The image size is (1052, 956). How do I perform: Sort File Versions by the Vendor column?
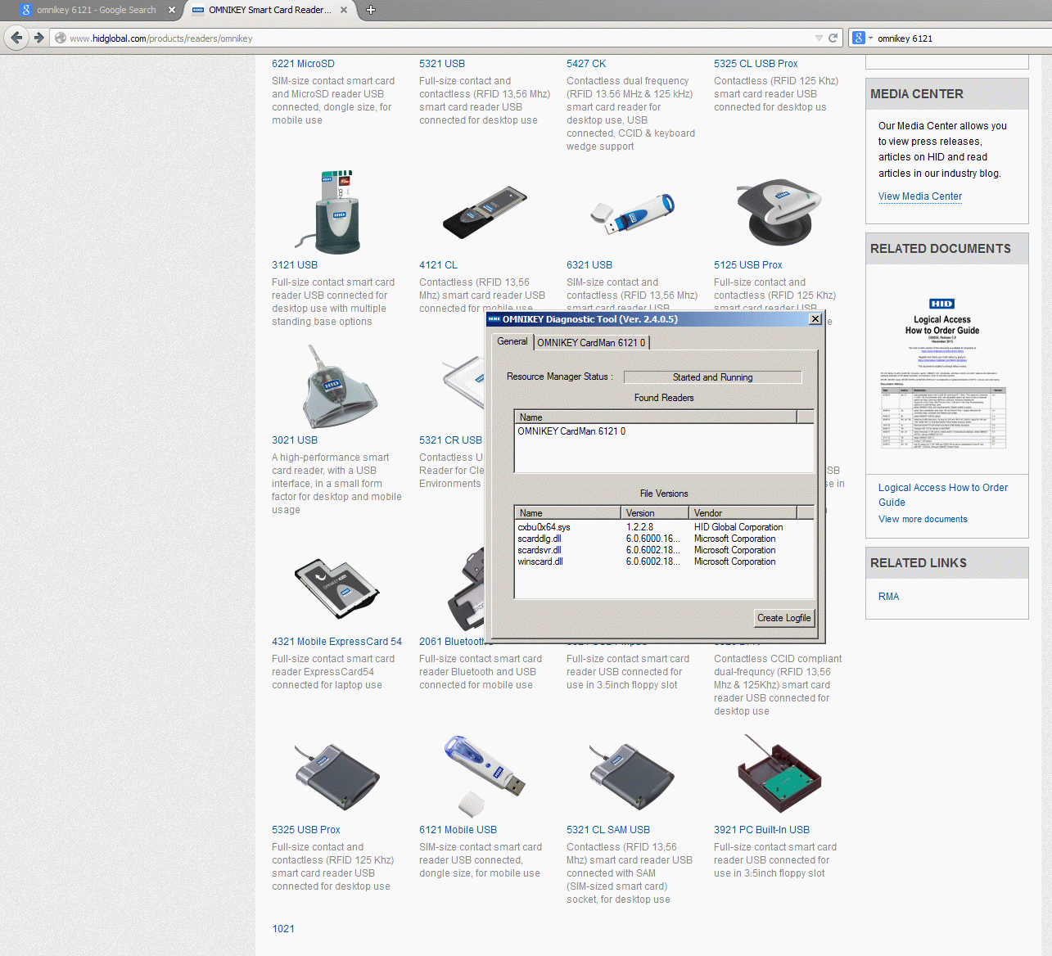click(743, 513)
